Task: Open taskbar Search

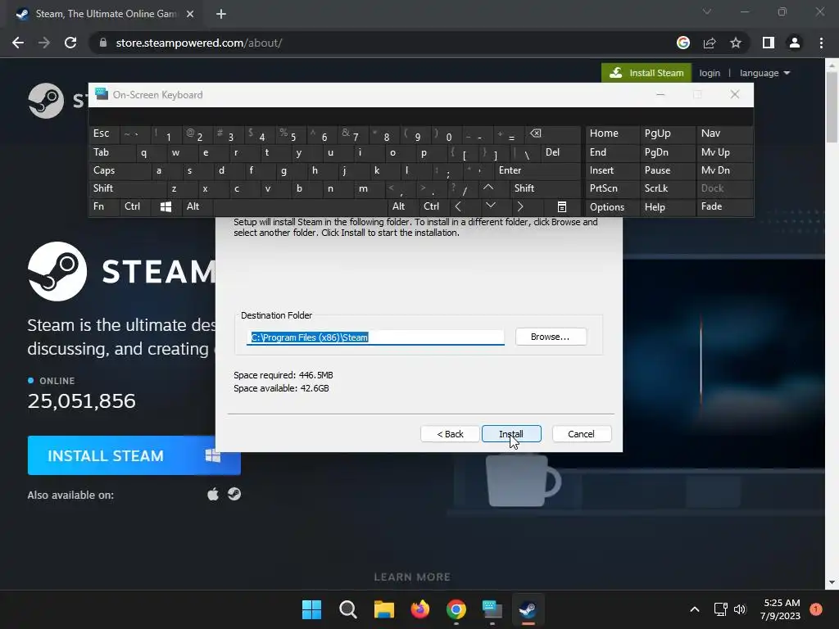Action: [x=347, y=609]
